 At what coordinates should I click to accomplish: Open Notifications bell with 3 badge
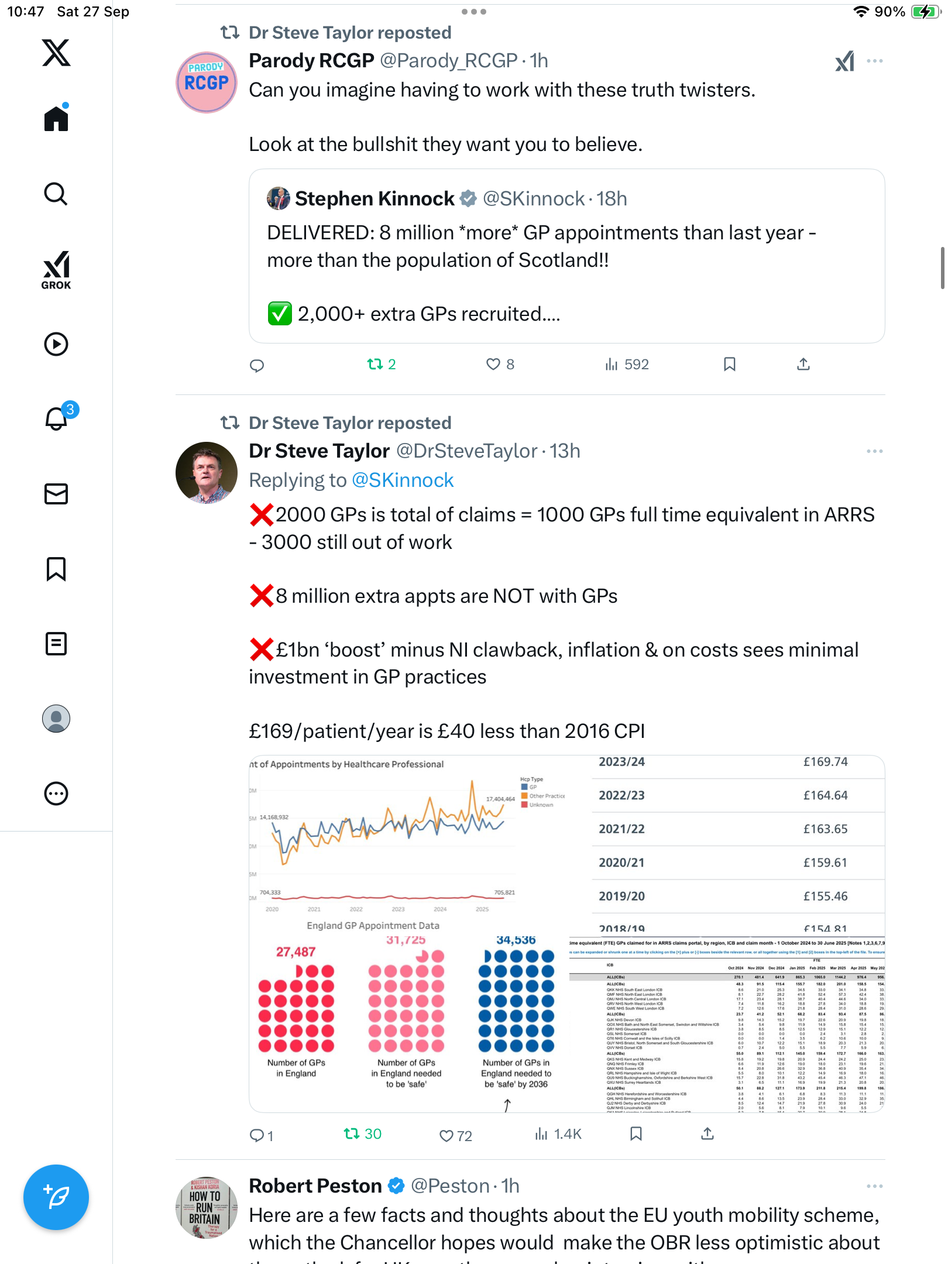tap(57, 418)
